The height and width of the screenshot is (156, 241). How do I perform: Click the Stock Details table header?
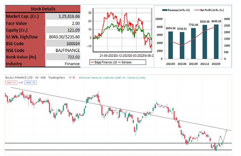[43, 9]
